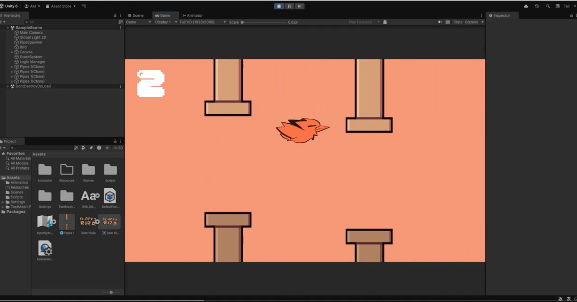Open the Play Focused dropdown

pos(364,22)
